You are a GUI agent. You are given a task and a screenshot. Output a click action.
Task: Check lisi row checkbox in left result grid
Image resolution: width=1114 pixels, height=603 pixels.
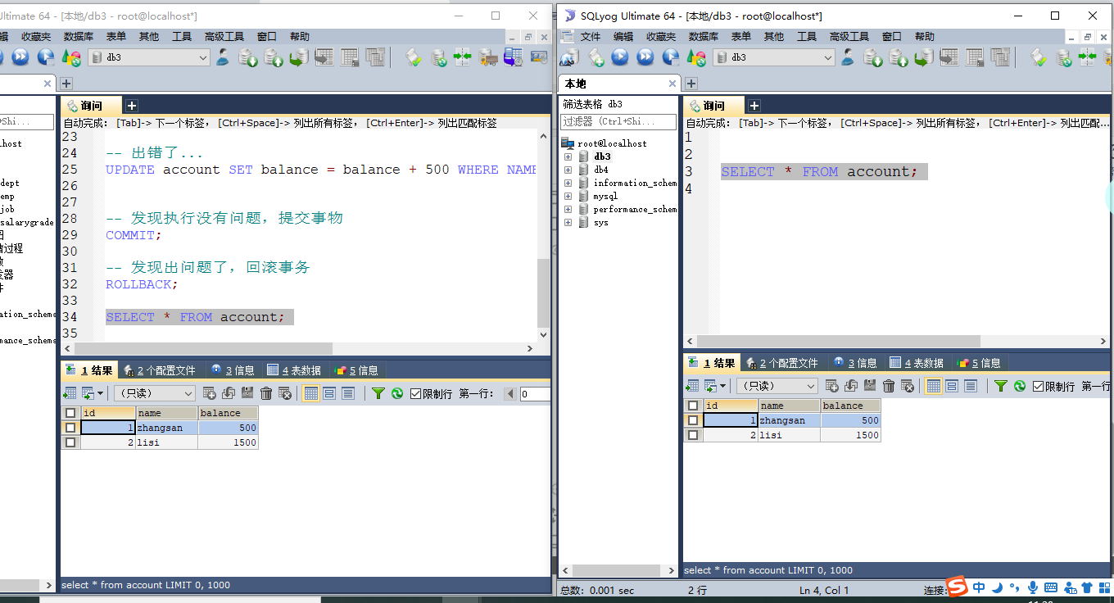point(70,442)
